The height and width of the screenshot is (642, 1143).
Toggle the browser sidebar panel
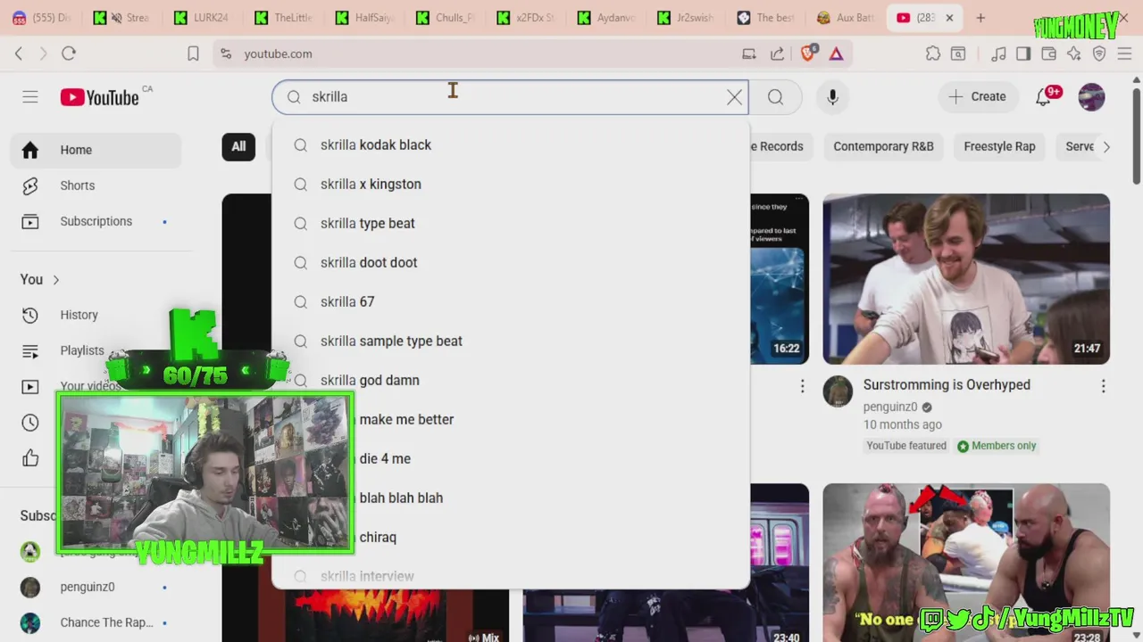tap(1023, 53)
